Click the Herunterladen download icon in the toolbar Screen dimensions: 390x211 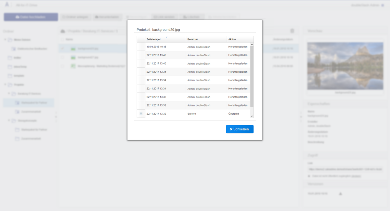click(x=97, y=17)
